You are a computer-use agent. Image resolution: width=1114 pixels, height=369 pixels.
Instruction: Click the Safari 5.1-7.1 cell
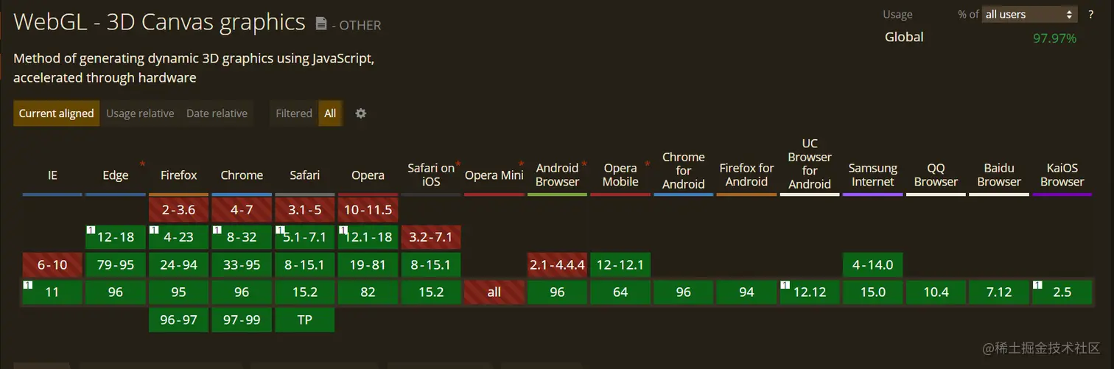coord(304,237)
